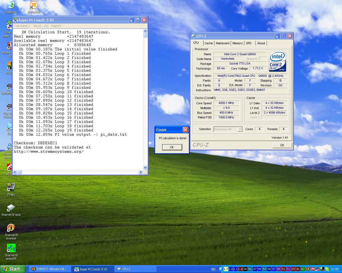Switch to the Cache tab in CPU-Z
The image size is (342, 273).
point(209,43)
